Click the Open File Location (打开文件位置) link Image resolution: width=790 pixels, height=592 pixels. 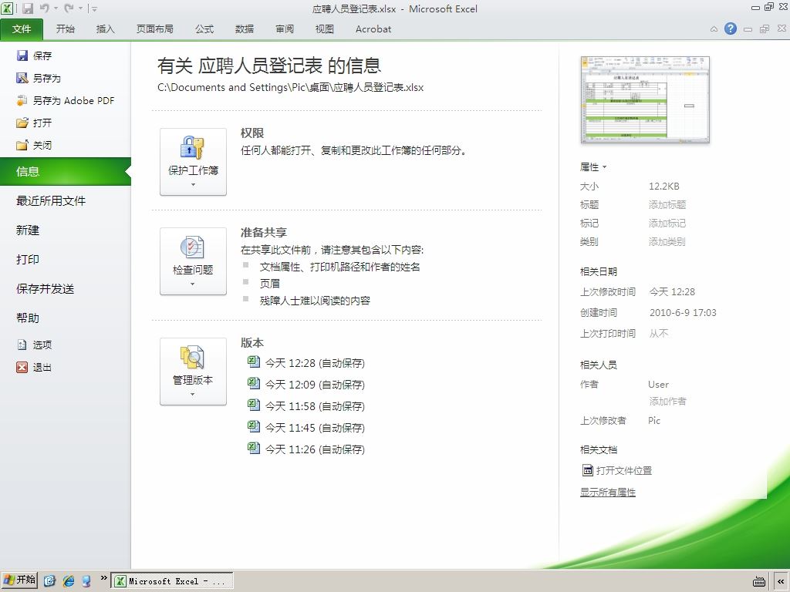[x=623, y=470]
